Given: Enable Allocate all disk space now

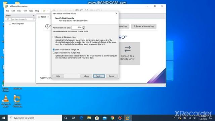Looking at the screenshot, I should click(54, 37).
